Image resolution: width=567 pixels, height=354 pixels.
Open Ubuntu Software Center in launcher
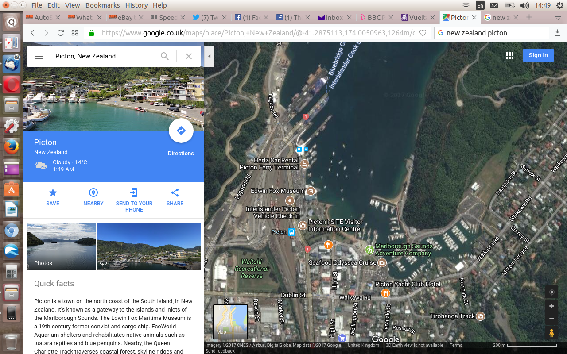[12, 189]
